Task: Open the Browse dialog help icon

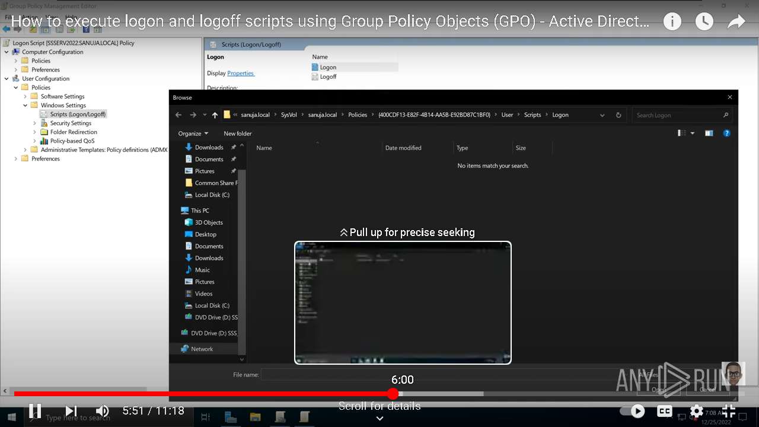Action: [726, 133]
